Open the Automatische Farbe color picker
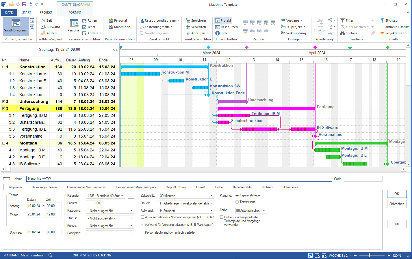The width and height of the screenshot is (412, 259). [251, 211]
